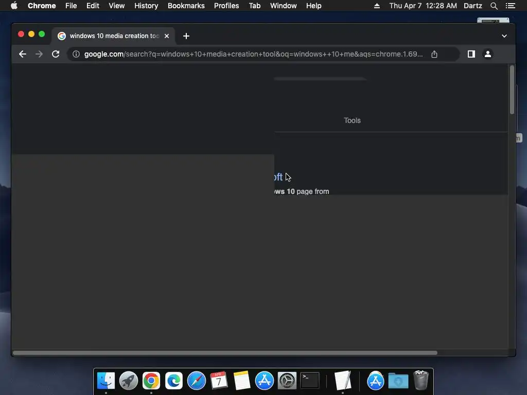
Task: Click the date and time in menu bar
Action: 423,6
